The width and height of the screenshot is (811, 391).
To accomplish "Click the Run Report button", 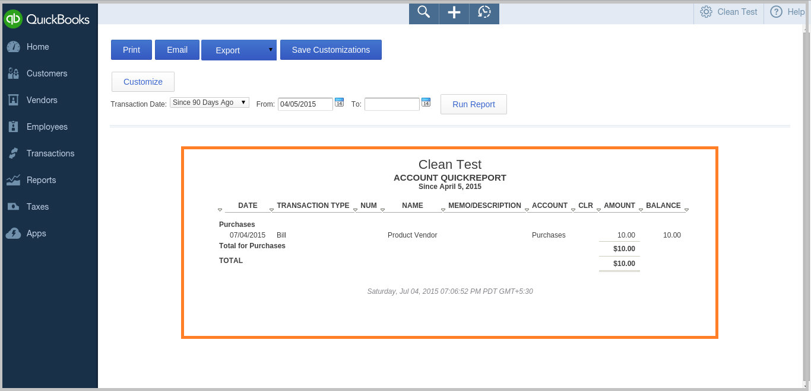I will pyautogui.click(x=474, y=104).
